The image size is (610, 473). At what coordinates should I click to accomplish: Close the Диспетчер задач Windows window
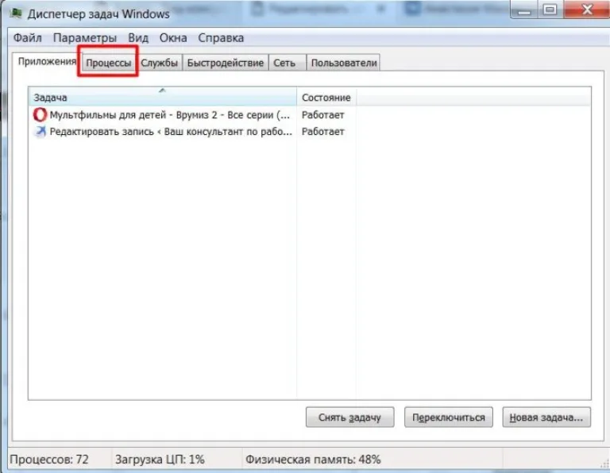pyautogui.click(x=587, y=10)
